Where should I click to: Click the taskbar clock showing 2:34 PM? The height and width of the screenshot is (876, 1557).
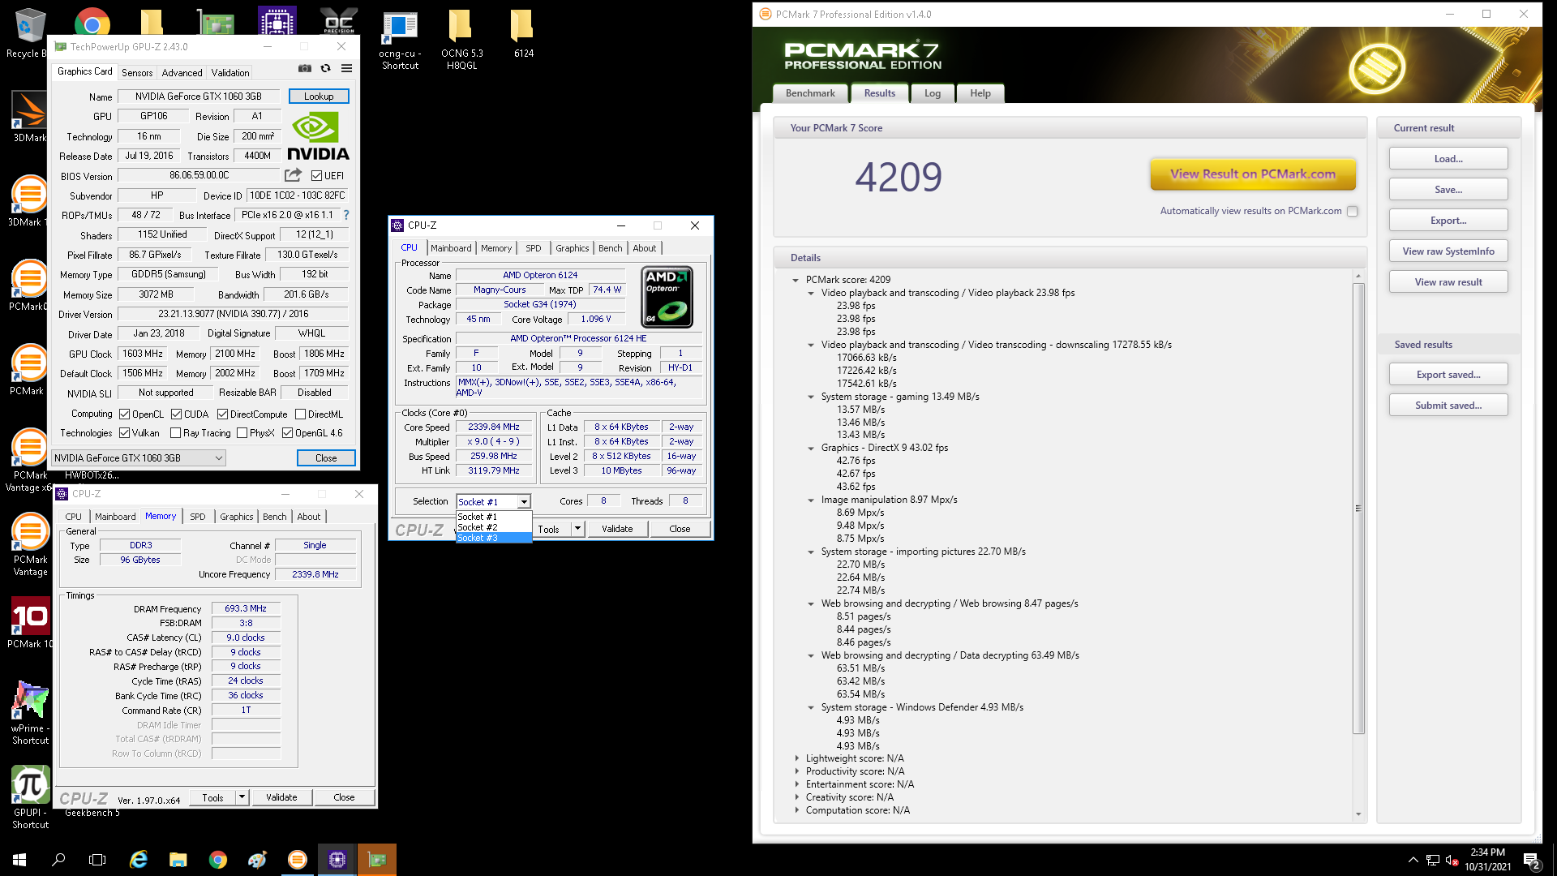tap(1487, 860)
